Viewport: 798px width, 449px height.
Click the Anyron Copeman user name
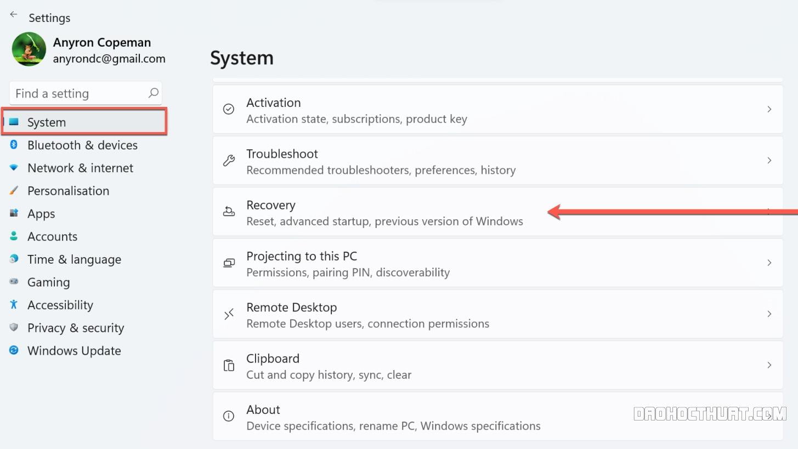pyautogui.click(x=102, y=42)
